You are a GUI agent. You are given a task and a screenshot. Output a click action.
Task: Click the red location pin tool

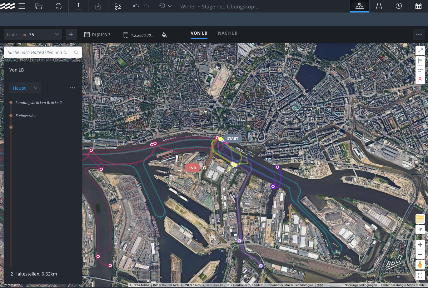point(420,79)
